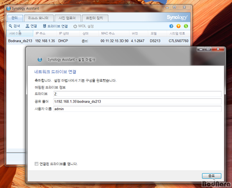Minimize the Synology Assistant main window

167,7
